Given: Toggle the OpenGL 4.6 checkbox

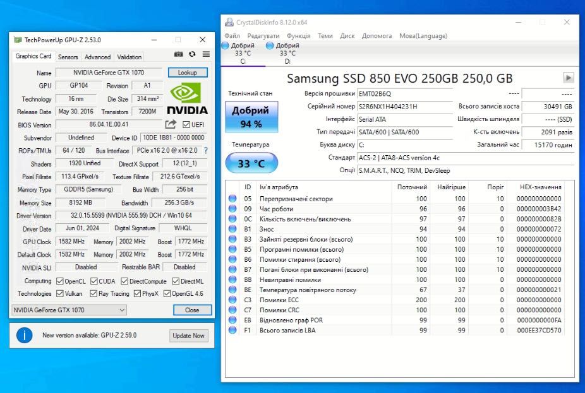Looking at the screenshot, I should (x=167, y=293).
